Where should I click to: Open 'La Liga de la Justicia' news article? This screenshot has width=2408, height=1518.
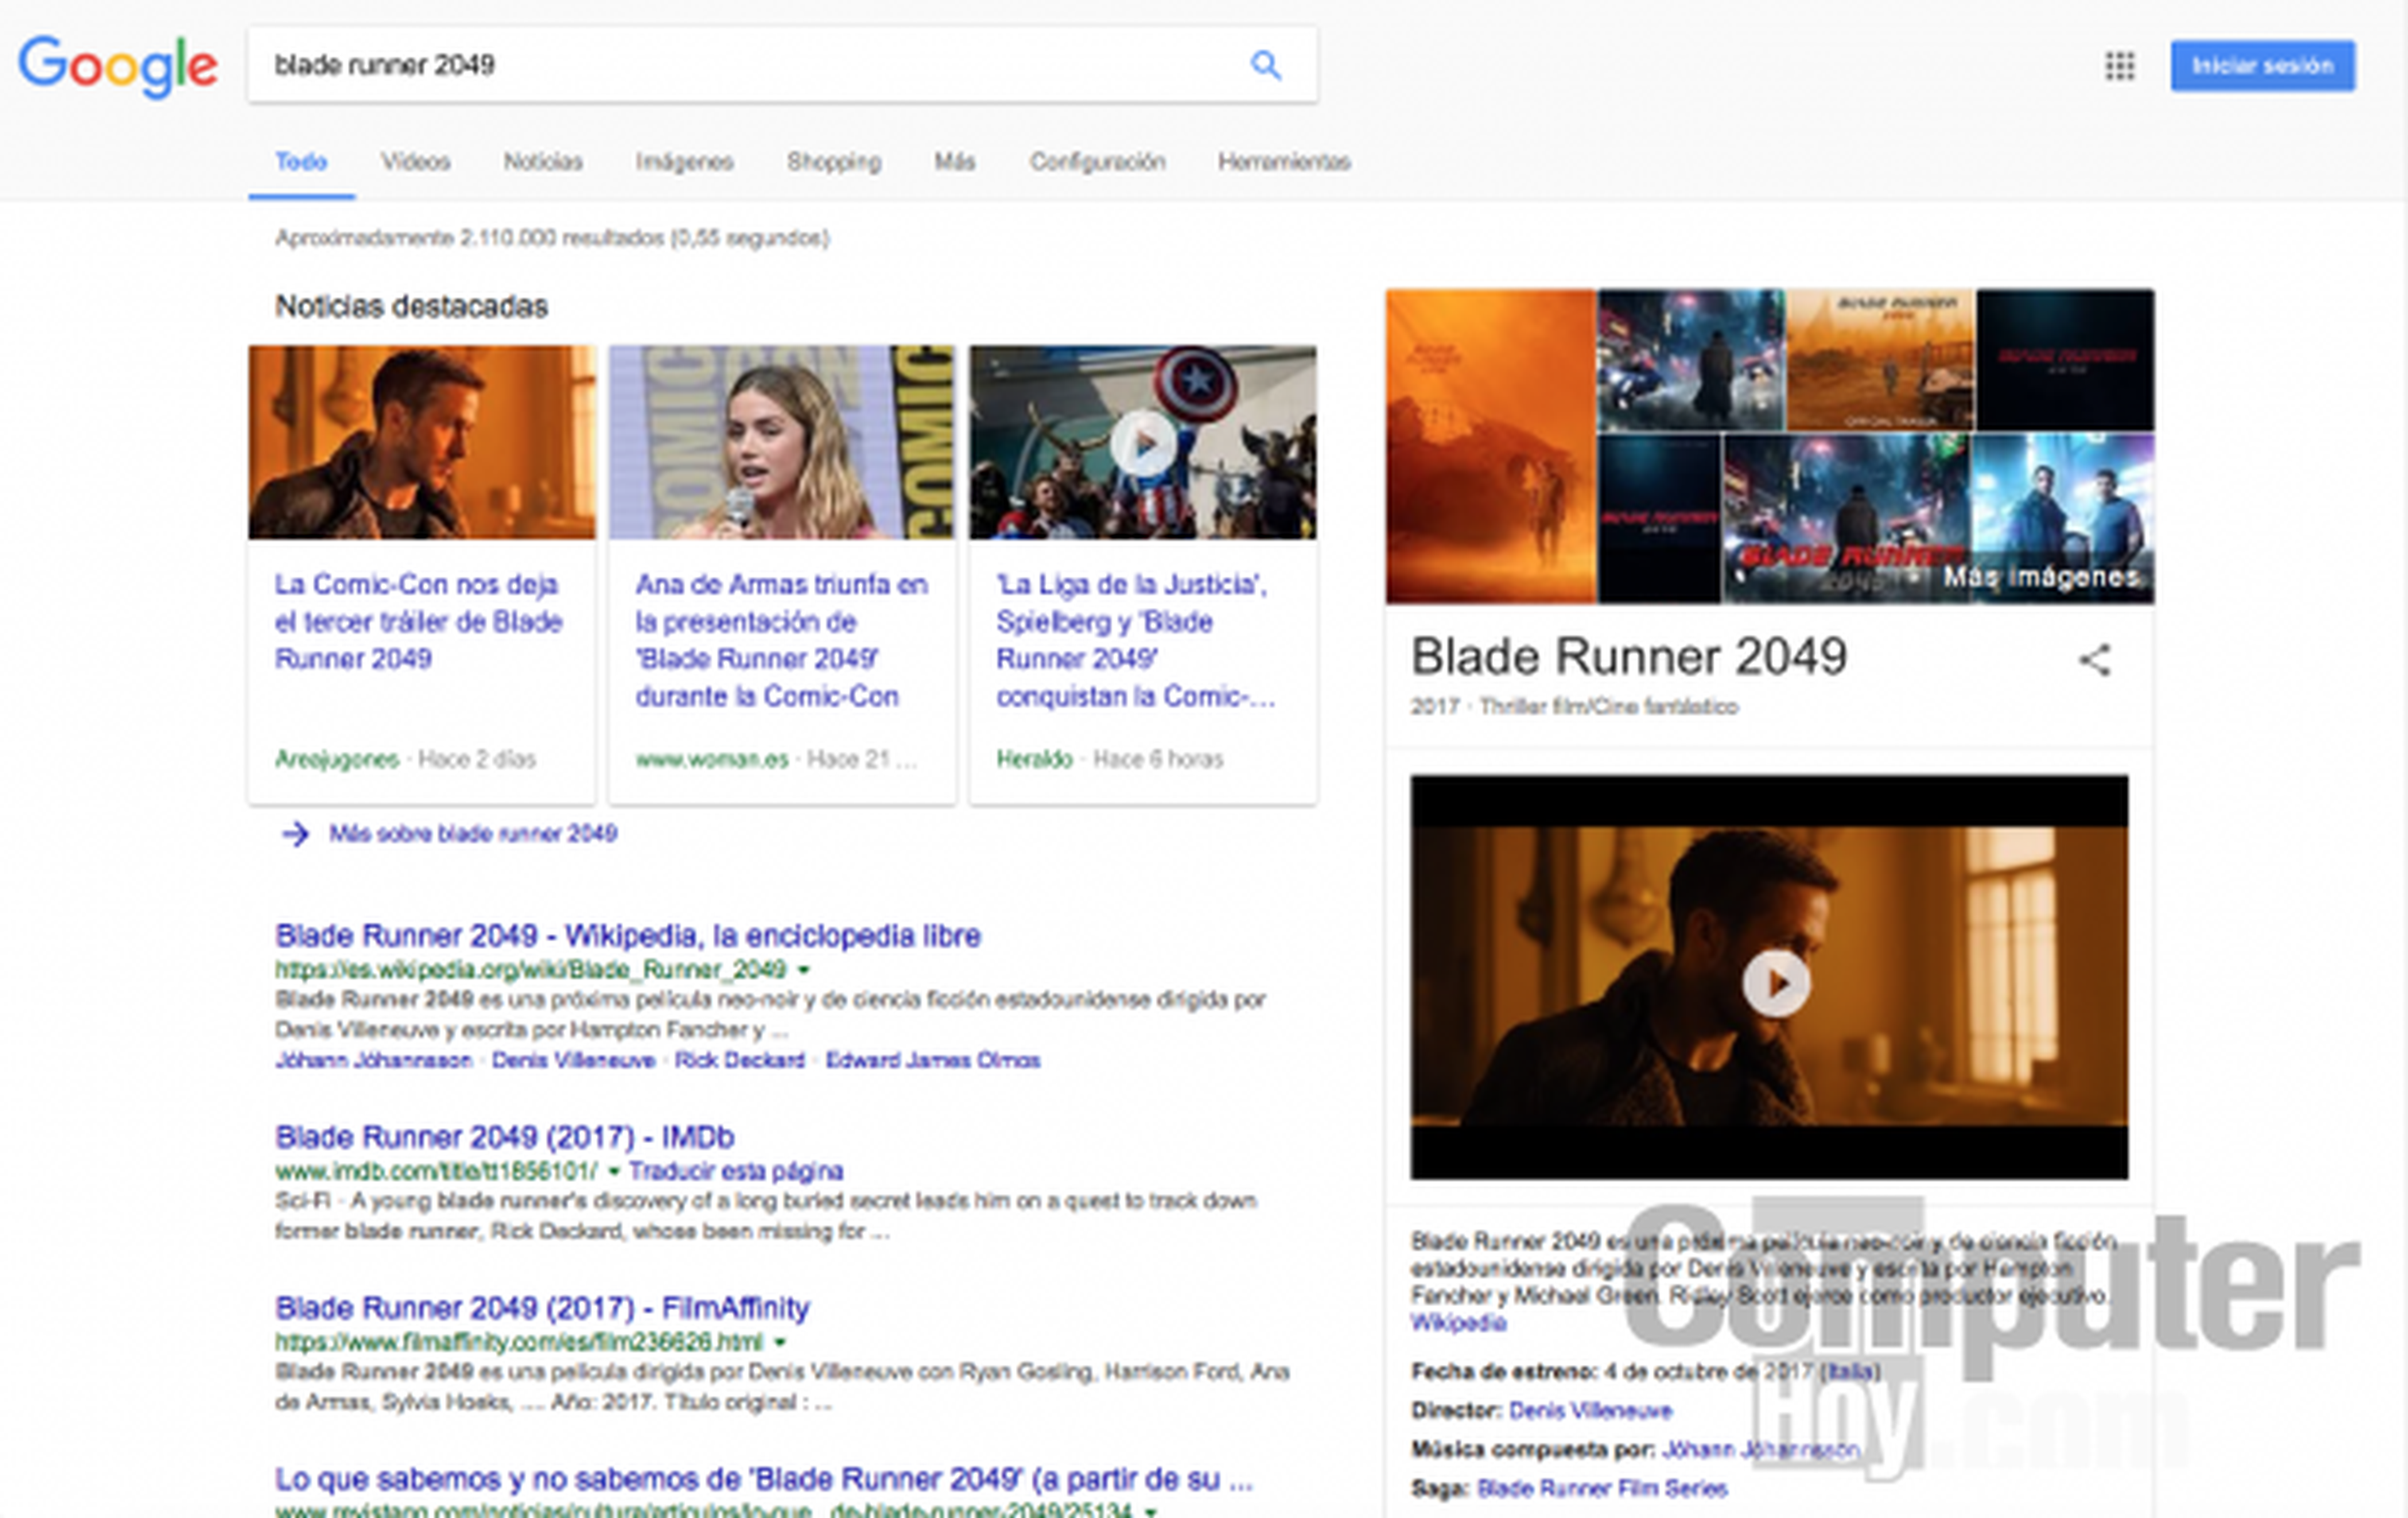(x=1136, y=639)
